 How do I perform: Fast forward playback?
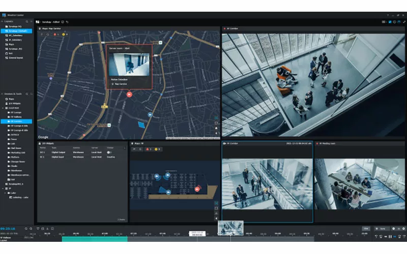click(395, 237)
